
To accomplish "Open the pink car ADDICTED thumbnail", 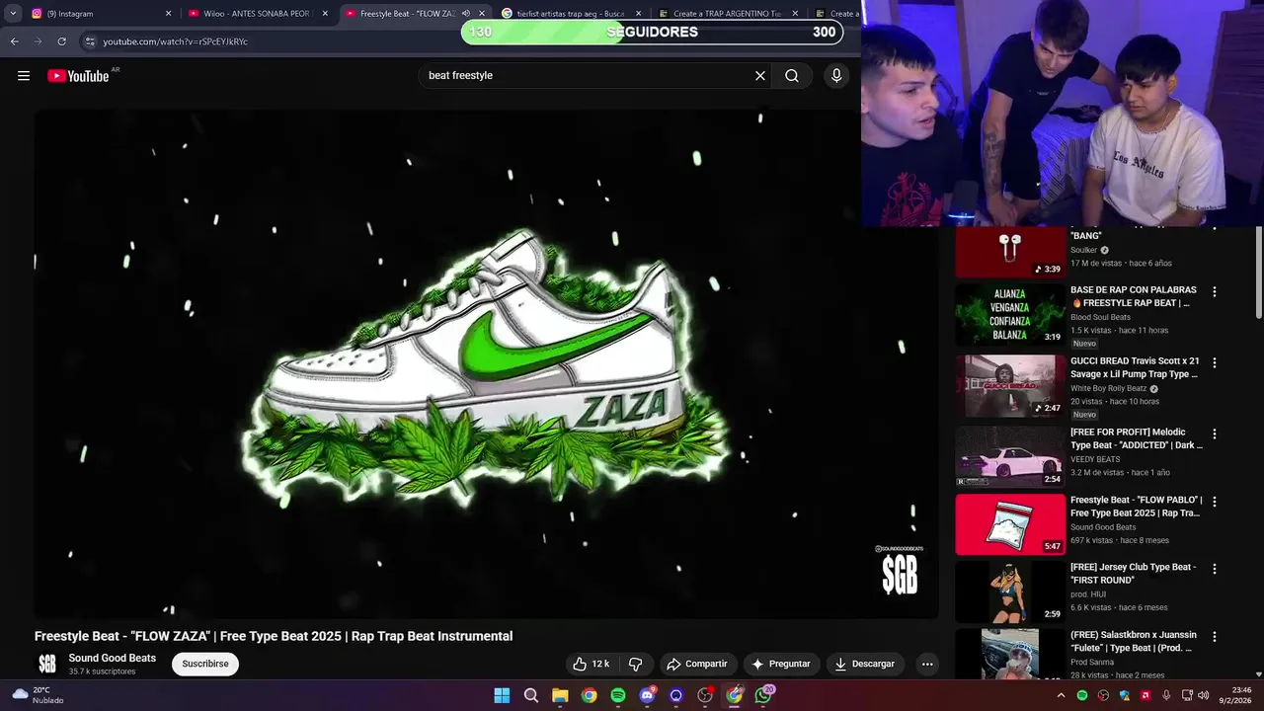I will tap(1010, 456).
